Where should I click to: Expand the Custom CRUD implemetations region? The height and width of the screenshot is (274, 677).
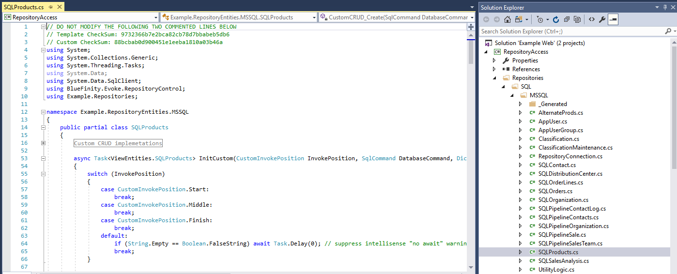tap(43, 143)
